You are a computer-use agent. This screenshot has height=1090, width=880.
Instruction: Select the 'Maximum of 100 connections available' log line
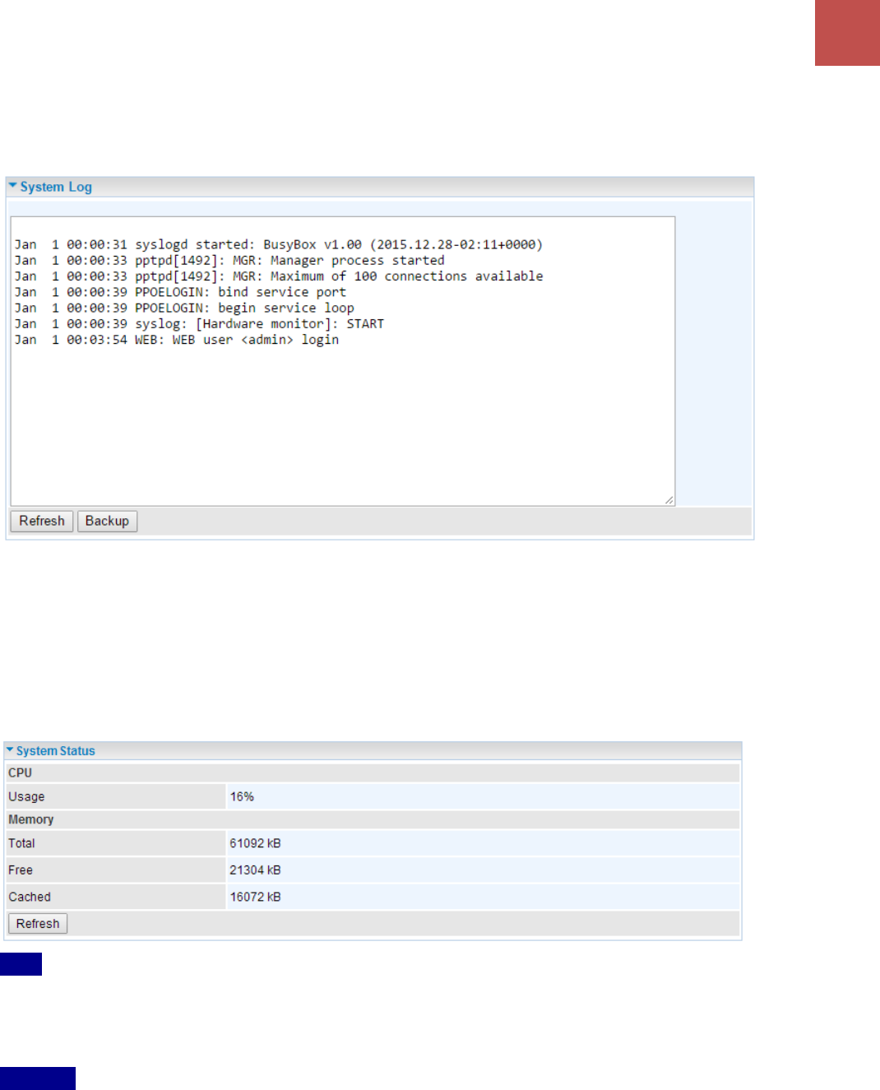pyautogui.click(x=279, y=276)
